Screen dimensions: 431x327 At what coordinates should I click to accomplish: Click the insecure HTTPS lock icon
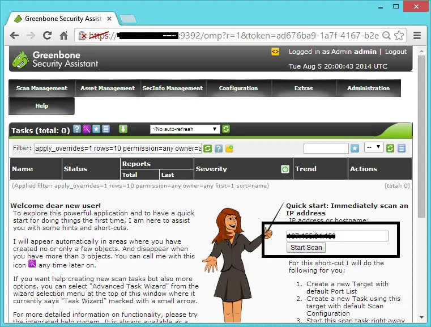pos(83,36)
